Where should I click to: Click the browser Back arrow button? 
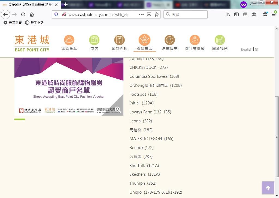(x=5, y=14)
